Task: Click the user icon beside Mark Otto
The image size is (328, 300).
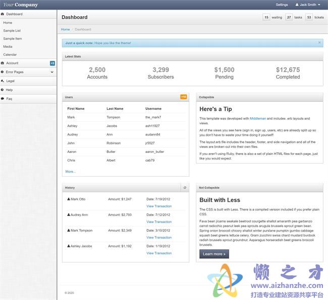Action: [x=69, y=199]
